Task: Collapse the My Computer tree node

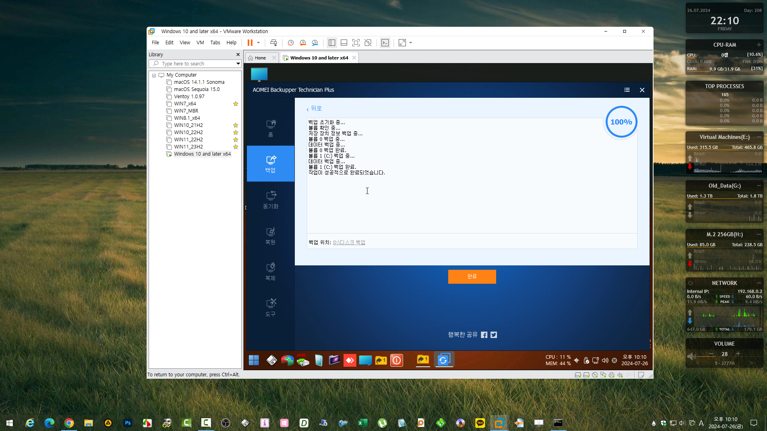Action: 154,75
